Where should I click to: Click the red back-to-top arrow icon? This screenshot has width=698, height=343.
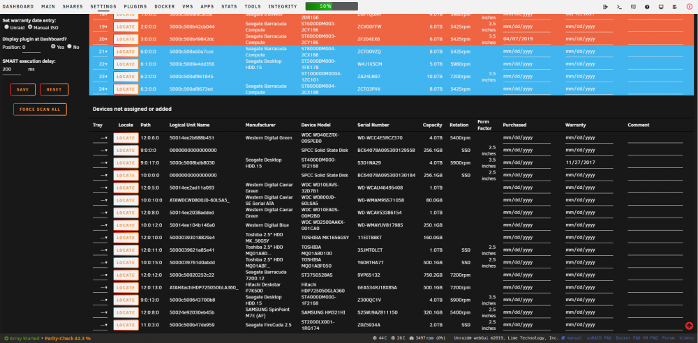click(x=689, y=326)
